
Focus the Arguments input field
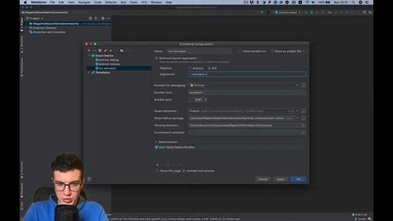[x=247, y=74]
